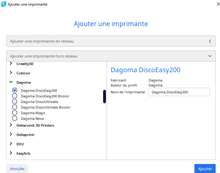The width and height of the screenshot is (220, 173).
Task: Click the Dagoma DiscoEasy200 heading in details panel
Action: [x=146, y=70]
